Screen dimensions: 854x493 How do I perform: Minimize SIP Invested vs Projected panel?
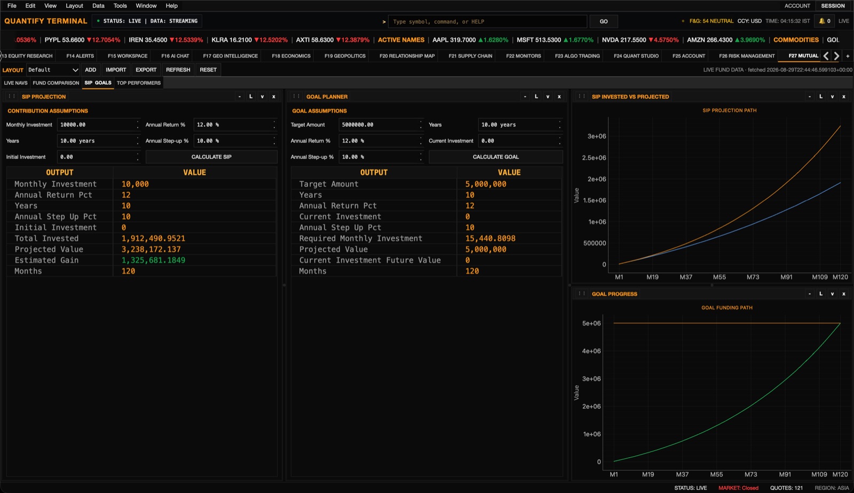pos(810,96)
